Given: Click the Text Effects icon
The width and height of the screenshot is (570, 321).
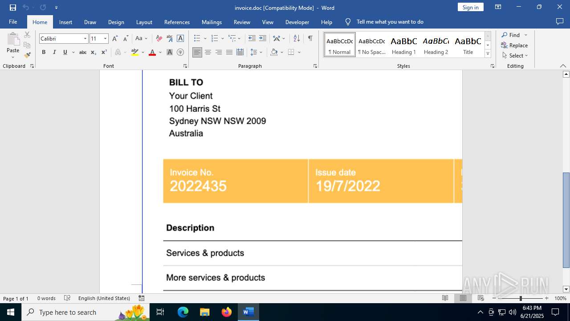Looking at the screenshot, I should pos(118,52).
